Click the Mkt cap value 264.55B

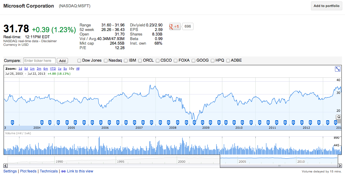coord(117,43)
